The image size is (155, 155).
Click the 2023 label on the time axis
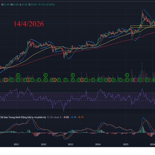pyautogui.click(x=71, y=144)
